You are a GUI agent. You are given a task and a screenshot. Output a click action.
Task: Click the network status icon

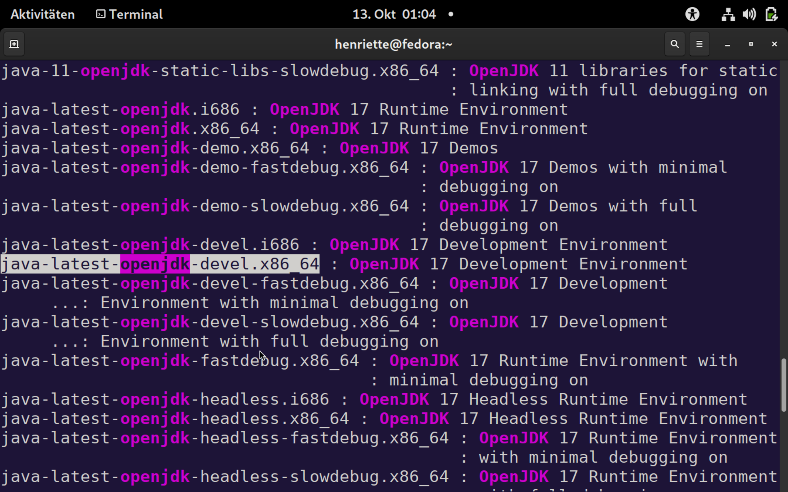(x=728, y=14)
